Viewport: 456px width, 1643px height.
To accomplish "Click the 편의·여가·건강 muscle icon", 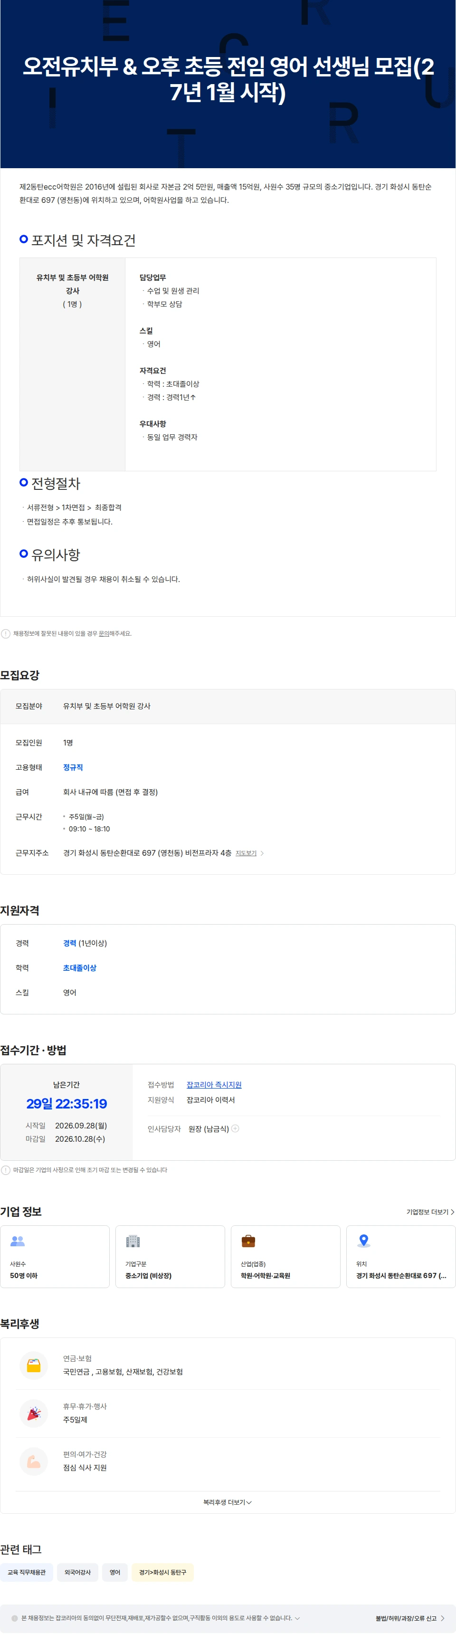I will click(34, 1461).
